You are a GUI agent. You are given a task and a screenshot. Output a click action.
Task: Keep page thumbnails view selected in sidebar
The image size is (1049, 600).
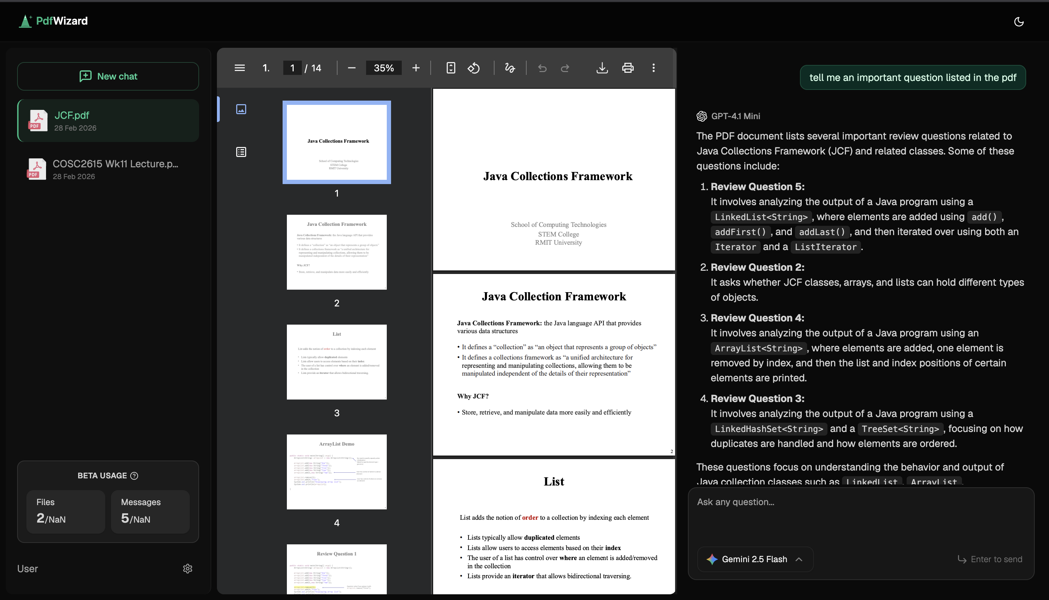[241, 109]
